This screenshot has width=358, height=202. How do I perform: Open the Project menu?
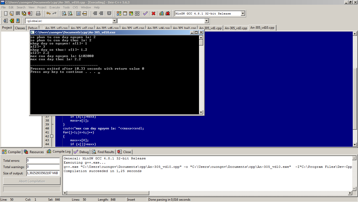[x=42, y=7]
